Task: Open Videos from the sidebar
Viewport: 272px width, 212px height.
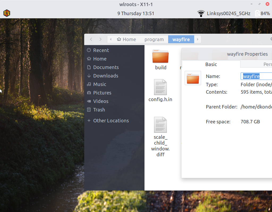Action: click(x=101, y=101)
